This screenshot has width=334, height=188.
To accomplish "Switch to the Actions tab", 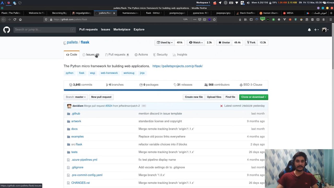I will [141, 55].
